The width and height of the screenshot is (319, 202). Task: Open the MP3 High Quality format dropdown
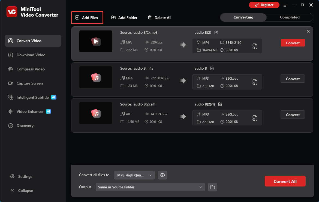point(134,175)
